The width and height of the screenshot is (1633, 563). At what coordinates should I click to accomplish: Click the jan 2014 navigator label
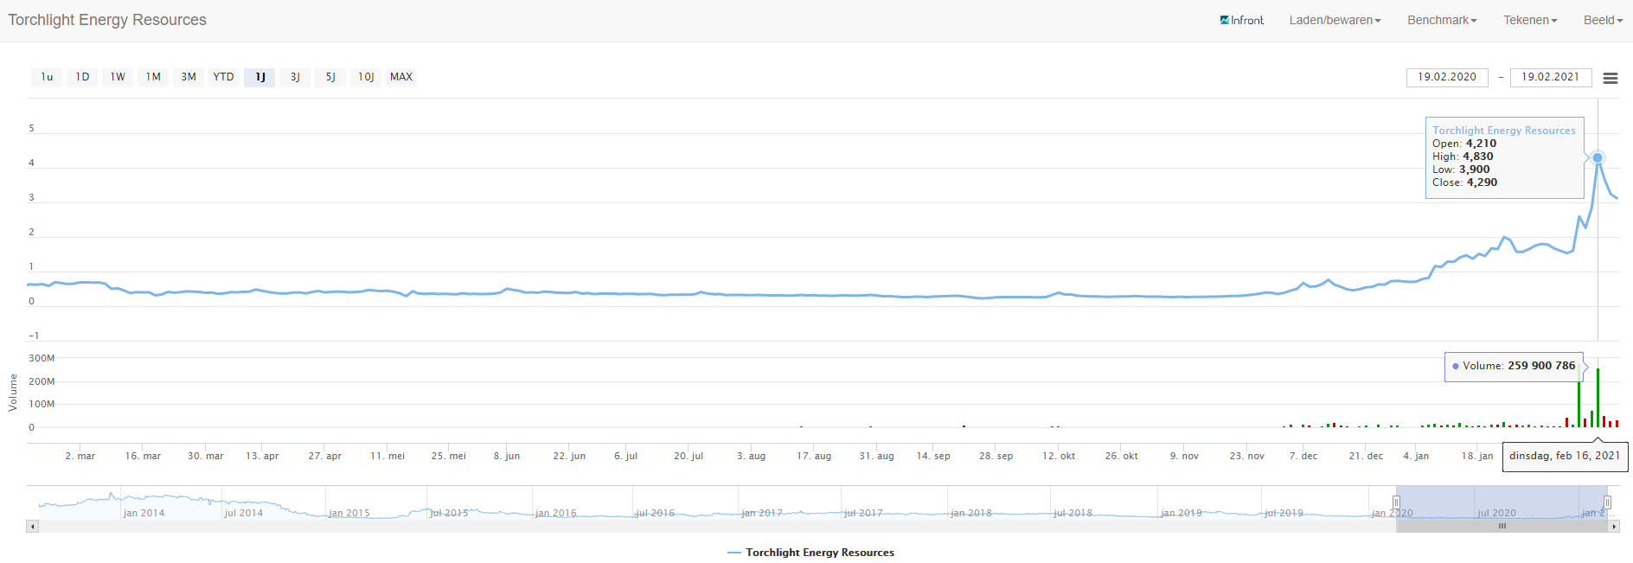pos(144,513)
